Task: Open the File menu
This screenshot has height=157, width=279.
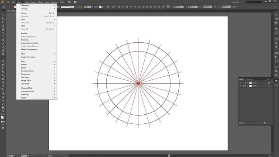Action: pyautogui.click(x=8, y=2)
